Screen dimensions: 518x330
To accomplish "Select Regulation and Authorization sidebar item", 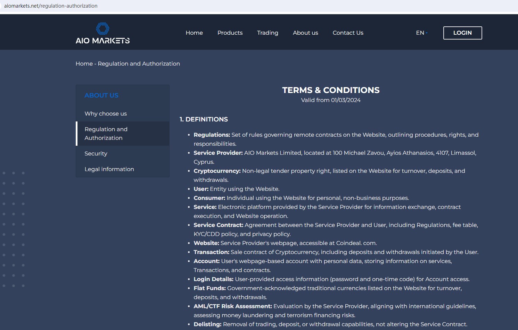I will click(123, 134).
